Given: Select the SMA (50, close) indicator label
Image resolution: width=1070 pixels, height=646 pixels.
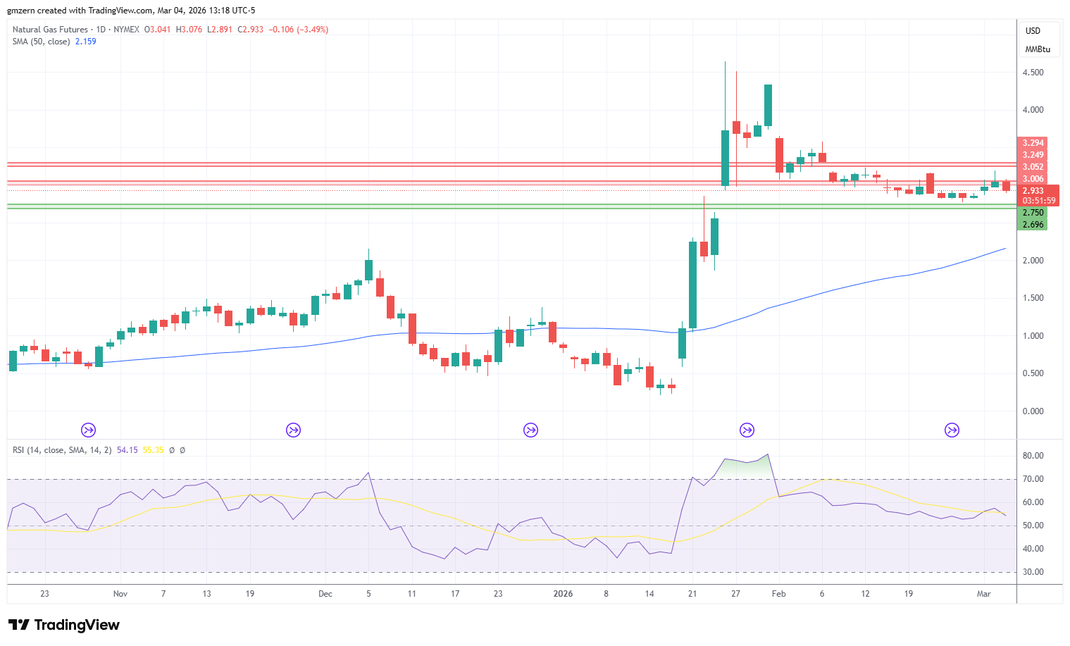Looking at the screenshot, I should pyautogui.click(x=41, y=42).
